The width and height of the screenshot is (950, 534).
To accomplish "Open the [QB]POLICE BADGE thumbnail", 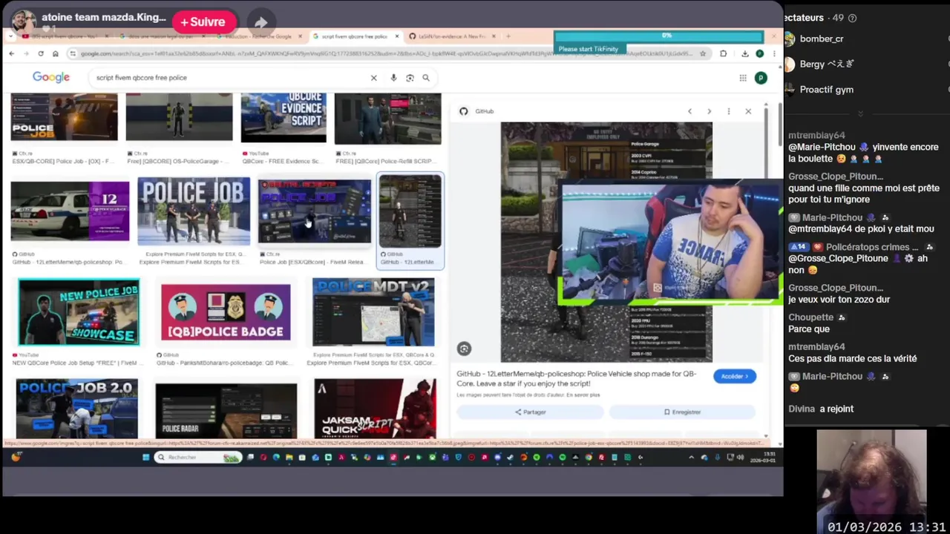I will pyautogui.click(x=226, y=312).
